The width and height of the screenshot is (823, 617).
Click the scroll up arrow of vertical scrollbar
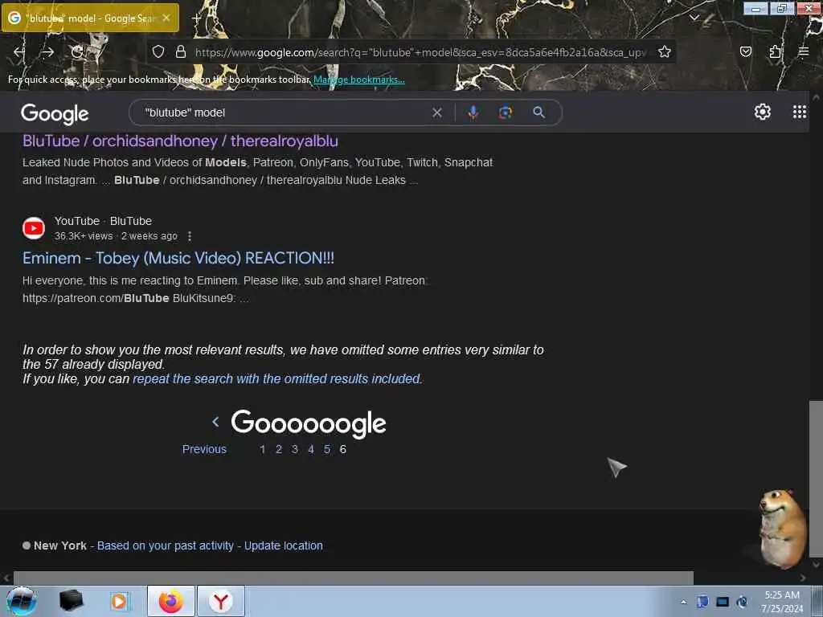816,97
